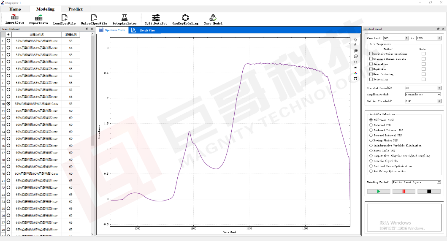Image resolution: width=447 pixels, height=241 pixels.
Task: Close the Control Panel
Action: click(443, 29)
